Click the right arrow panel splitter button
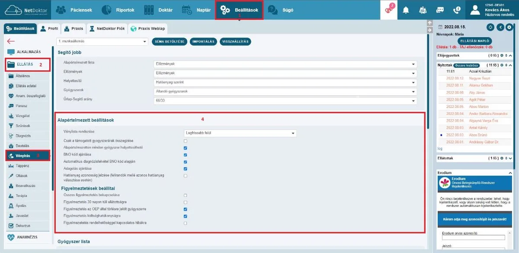Screen dimensions: 519x253 point(429,30)
